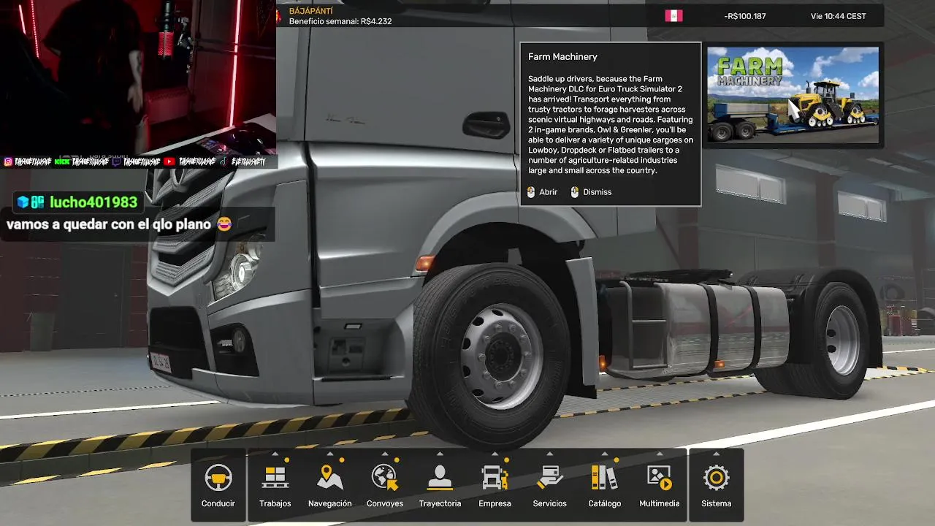Click the streamer webcam overlay

point(138,77)
